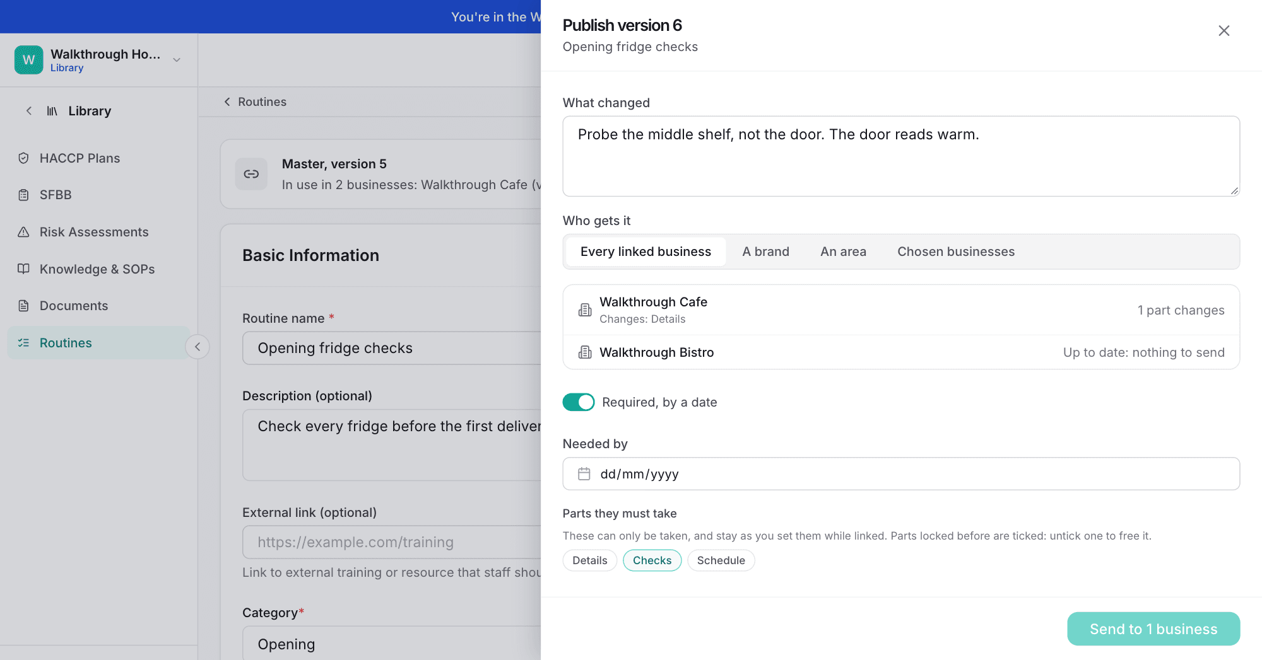Click the Walkthrough Bistro building icon
Viewport: 1262px width, 660px height.
click(585, 352)
